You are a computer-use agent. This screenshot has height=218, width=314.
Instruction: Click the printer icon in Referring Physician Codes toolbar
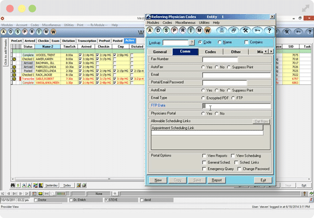pyautogui.click(x=221, y=30)
